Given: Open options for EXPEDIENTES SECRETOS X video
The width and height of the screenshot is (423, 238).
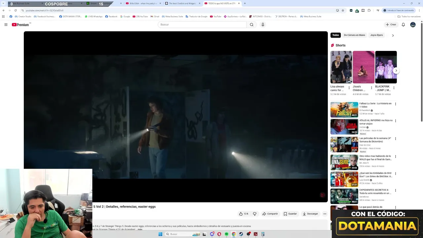Looking at the screenshot, I should (395, 191).
